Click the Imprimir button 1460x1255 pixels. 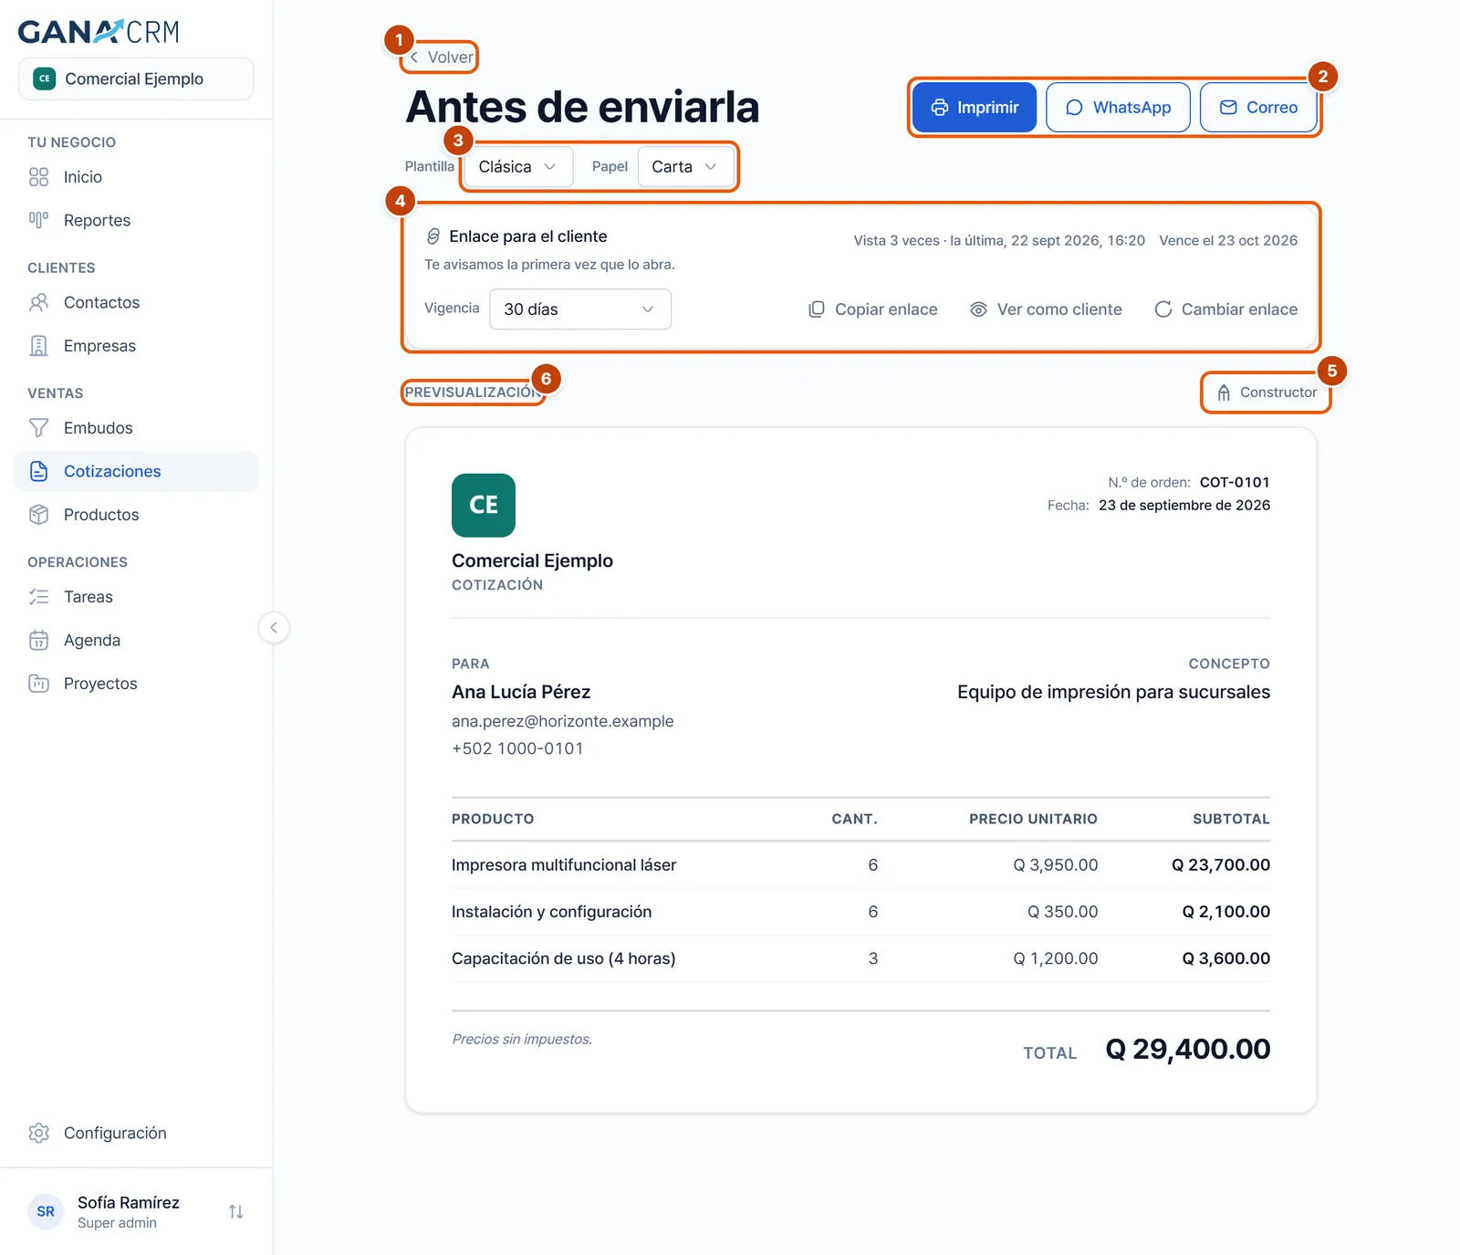(x=975, y=108)
